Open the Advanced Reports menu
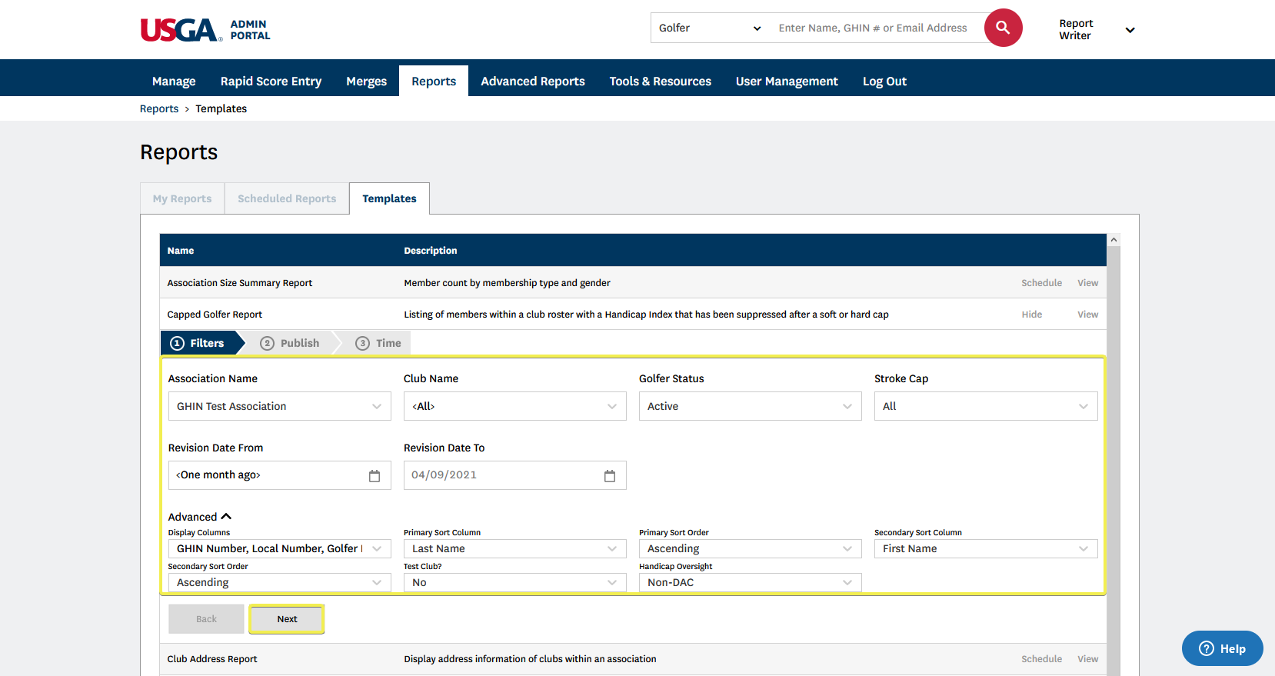Viewport: 1275px width, 676px height. (x=532, y=82)
